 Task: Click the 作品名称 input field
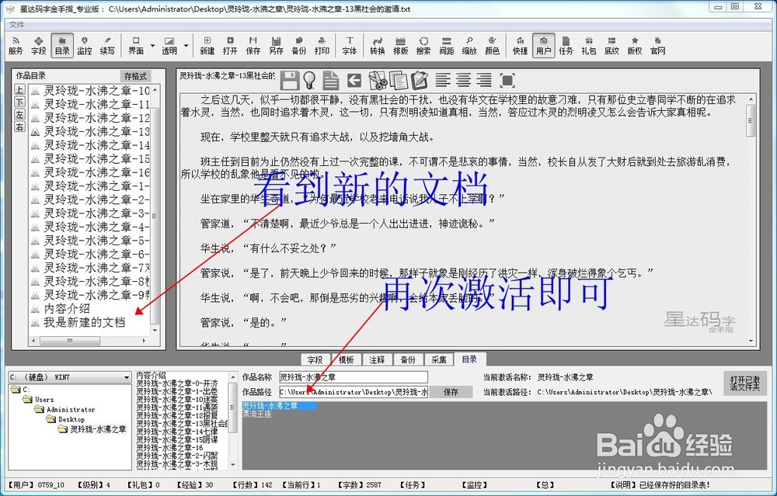coord(353,377)
